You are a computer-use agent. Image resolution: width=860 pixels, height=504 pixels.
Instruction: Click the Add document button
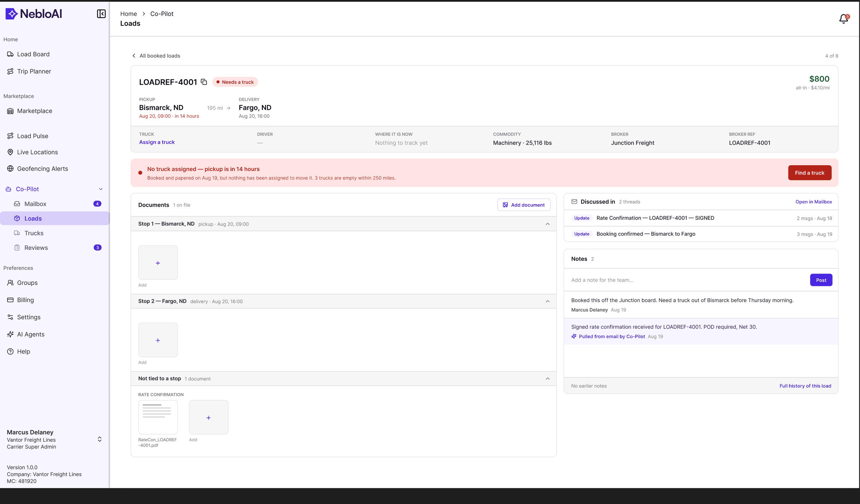[x=524, y=205]
